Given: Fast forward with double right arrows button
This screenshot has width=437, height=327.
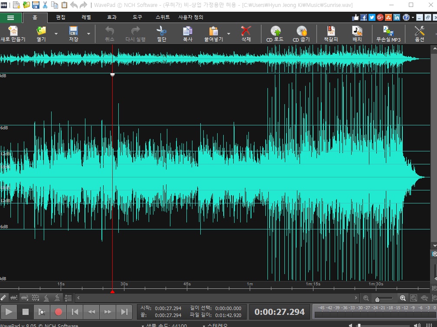Looking at the screenshot, I should tap(108, 312).
